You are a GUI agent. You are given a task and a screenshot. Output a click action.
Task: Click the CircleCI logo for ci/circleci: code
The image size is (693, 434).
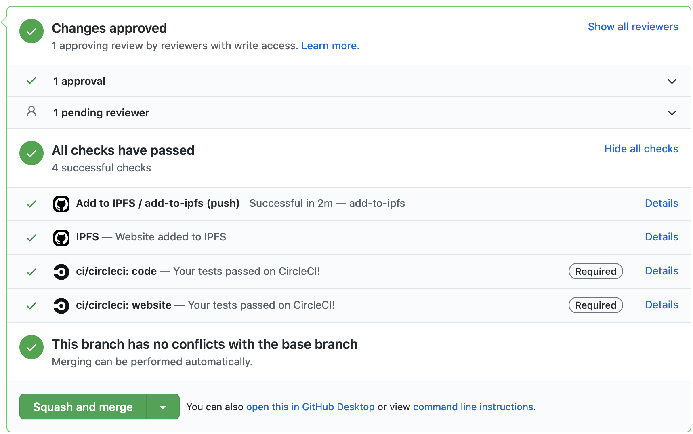(61, 272)
